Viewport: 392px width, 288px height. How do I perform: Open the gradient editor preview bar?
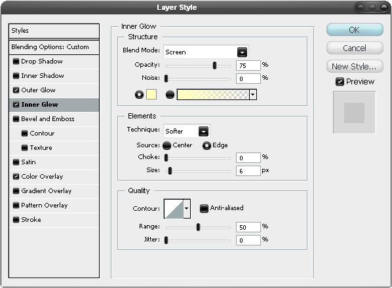(213, 95)
